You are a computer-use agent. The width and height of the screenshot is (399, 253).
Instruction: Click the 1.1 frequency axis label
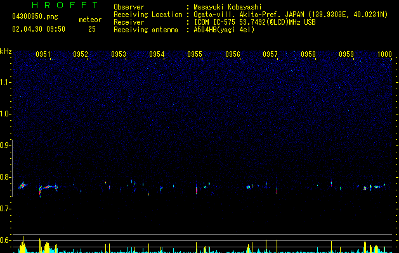(6, 82)
